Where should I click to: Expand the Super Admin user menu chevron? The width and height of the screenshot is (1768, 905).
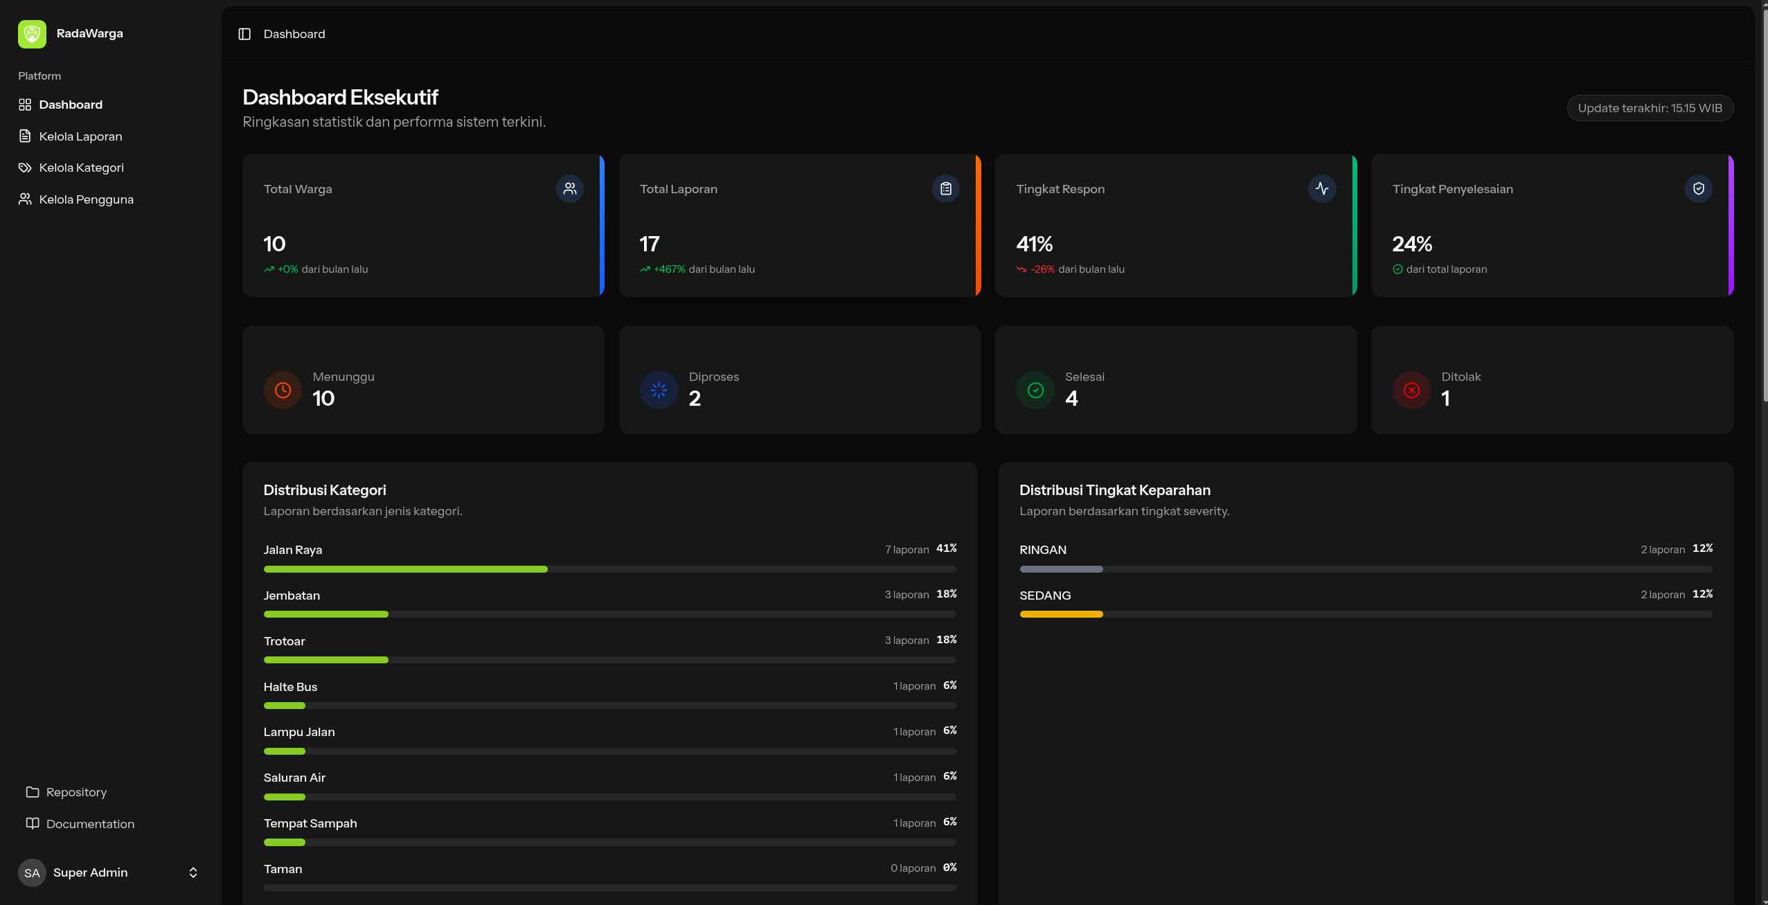pyautogui.click(x=193, y=872)
